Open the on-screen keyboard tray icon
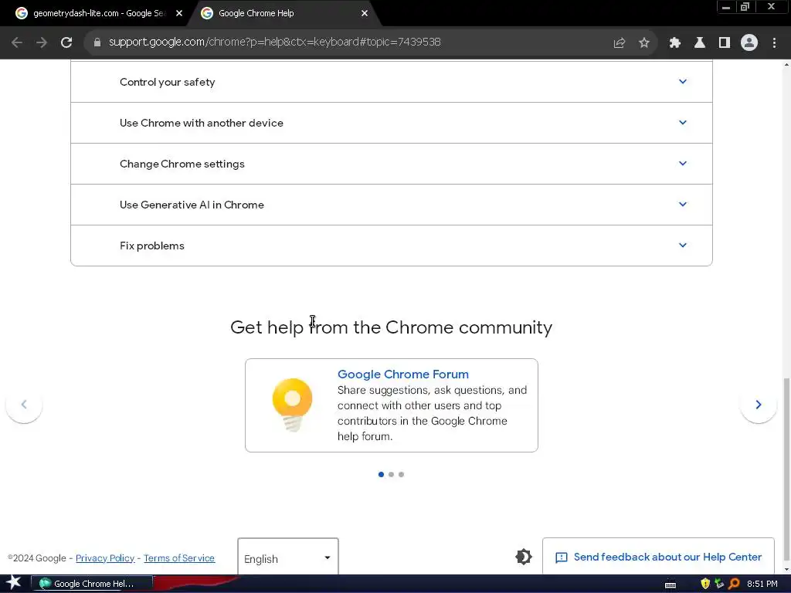791x593 pixels. pyautogui.click(x=670, y=585)
